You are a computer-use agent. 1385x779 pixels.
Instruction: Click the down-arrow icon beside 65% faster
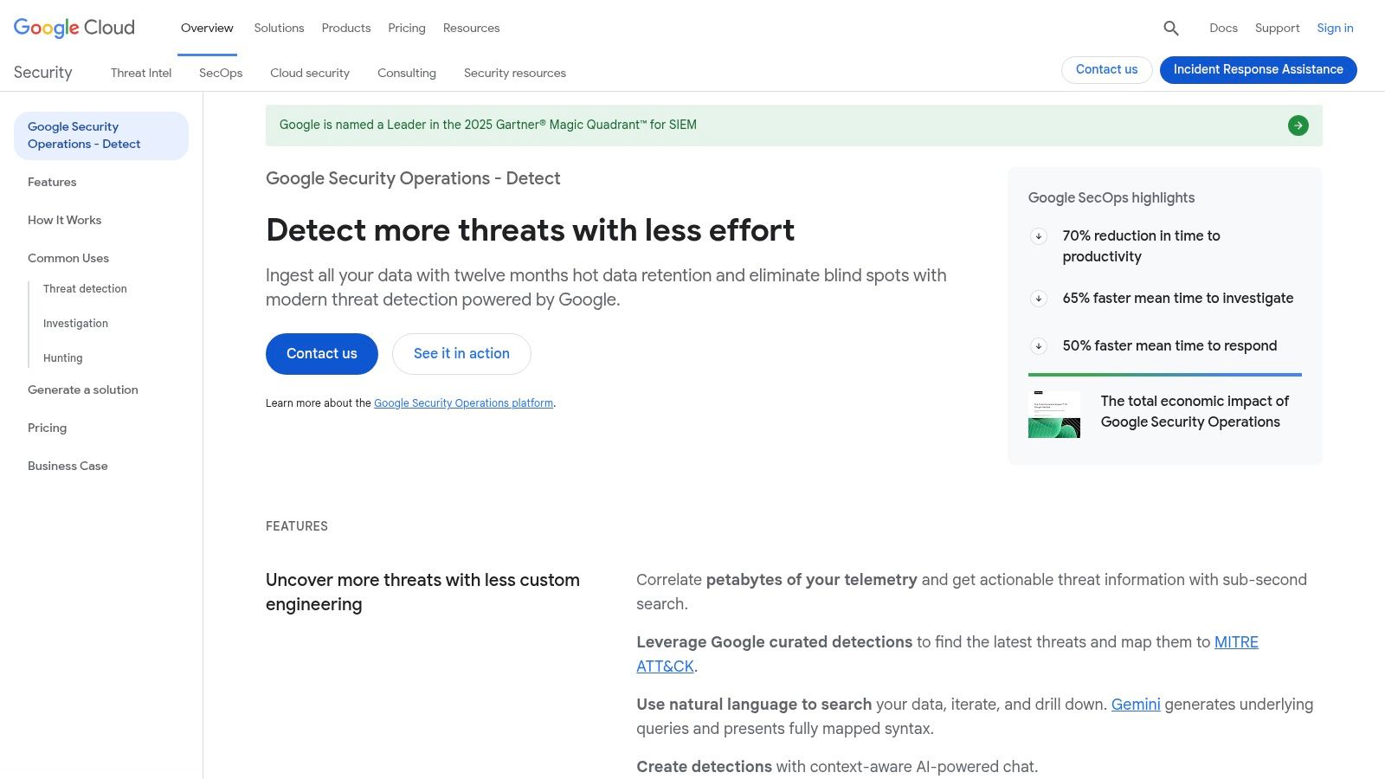[1039, 299]
